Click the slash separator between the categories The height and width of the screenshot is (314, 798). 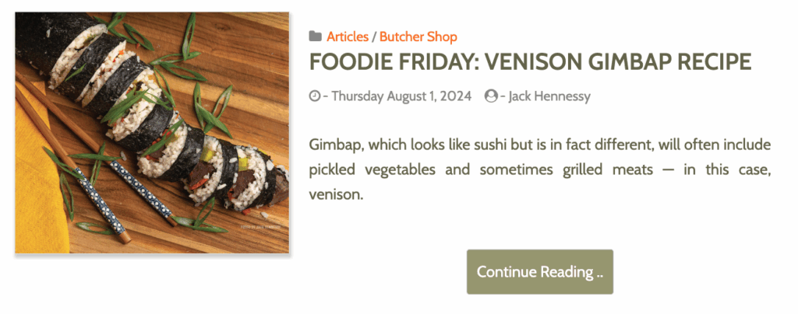374,37
